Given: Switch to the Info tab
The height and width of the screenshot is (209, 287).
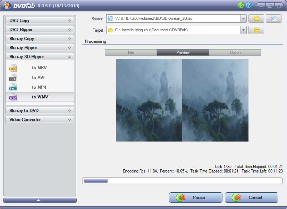Looking at the screenshot, I should point(131,53).
